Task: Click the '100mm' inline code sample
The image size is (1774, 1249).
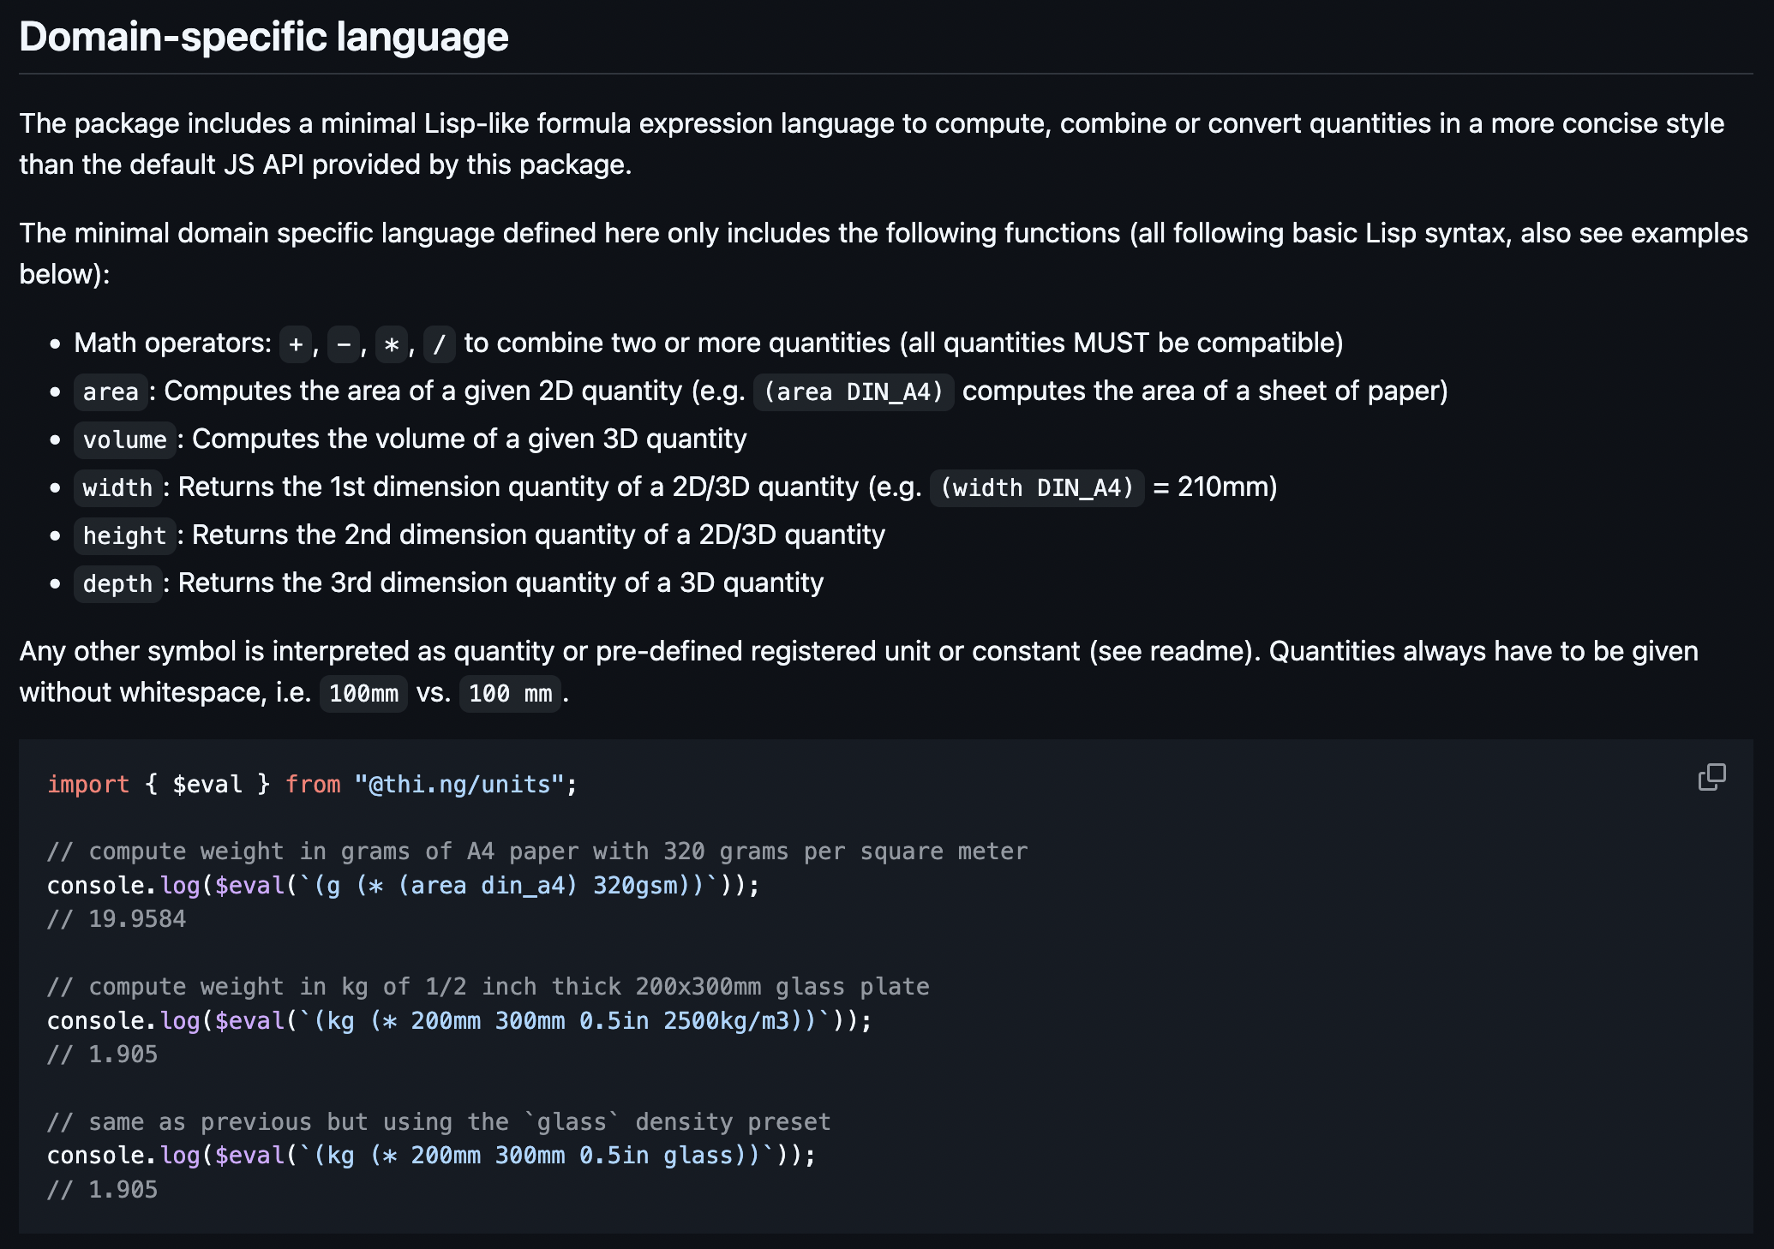Action: pos(363,694)
